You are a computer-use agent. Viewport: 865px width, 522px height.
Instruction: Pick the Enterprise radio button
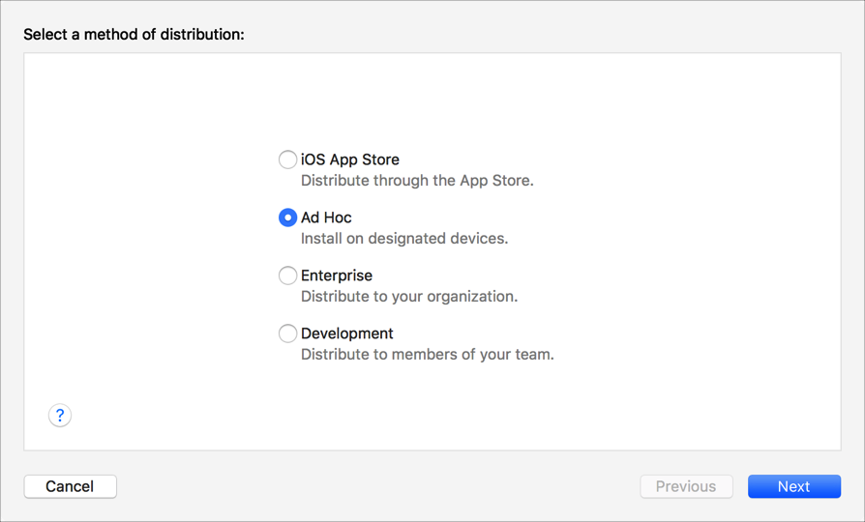tap(287, 275)
